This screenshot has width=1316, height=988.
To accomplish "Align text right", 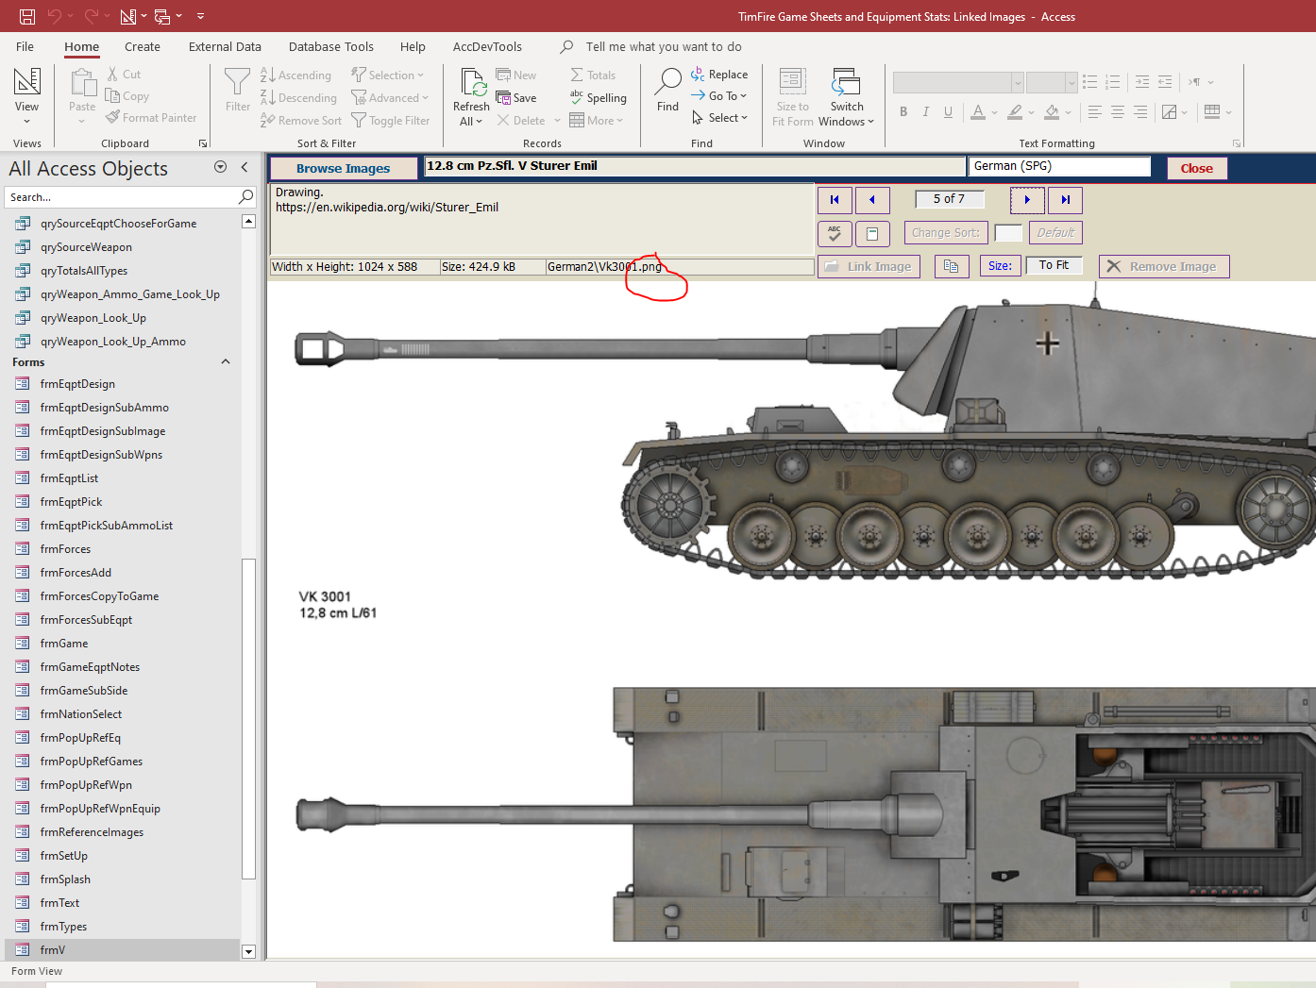I will point(1140,112).
